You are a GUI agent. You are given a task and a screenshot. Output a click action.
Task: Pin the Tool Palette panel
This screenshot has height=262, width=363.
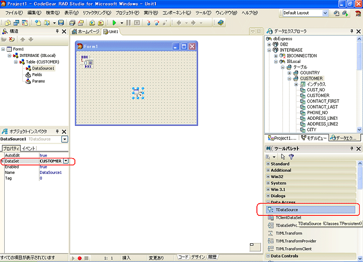(x=352, y=148)
